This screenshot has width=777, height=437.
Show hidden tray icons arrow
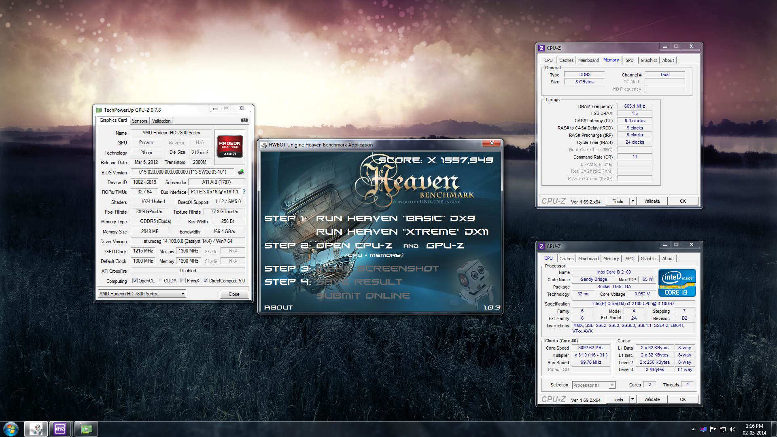(693, 429)
